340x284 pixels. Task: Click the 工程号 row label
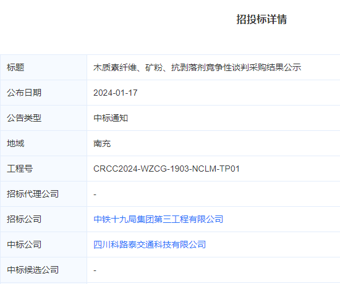tap(20, 169)
